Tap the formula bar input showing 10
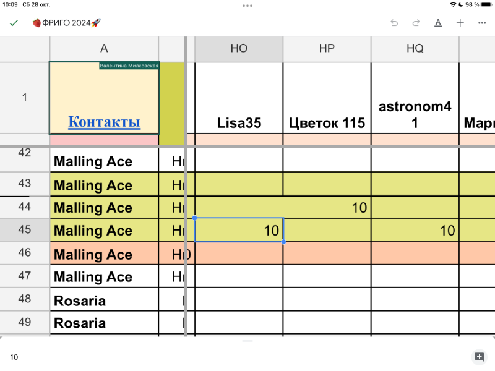Viewport: 495px width, 371px height. coord(235,357)
